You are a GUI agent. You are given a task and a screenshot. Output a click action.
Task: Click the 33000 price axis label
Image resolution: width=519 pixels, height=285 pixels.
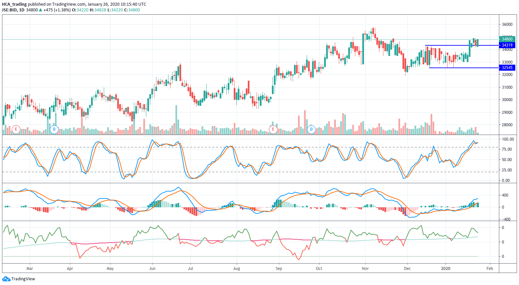(x=507, y=62)
